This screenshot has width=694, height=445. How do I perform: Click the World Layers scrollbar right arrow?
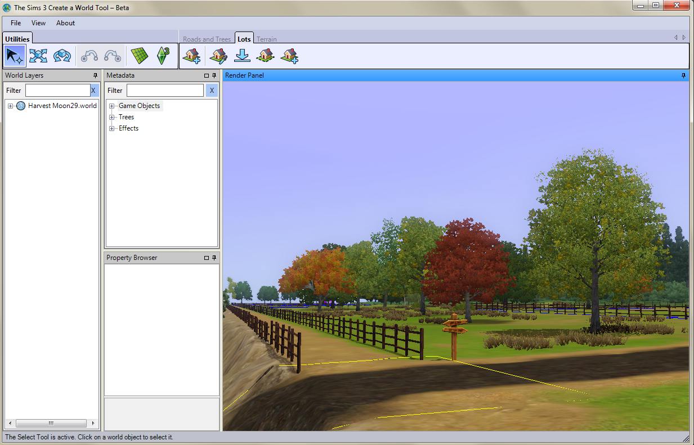tap(92, 423)
